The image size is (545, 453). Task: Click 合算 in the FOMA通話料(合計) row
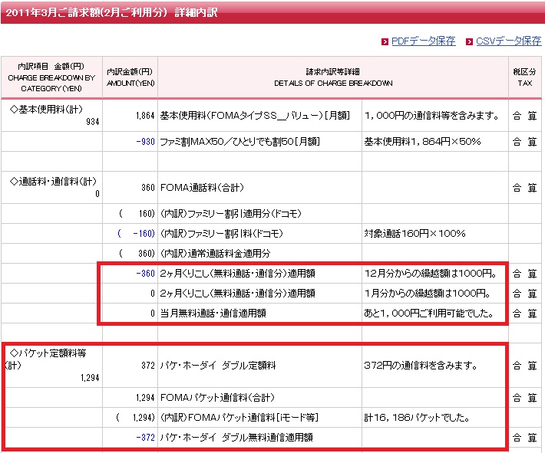(x=525, y=188)
